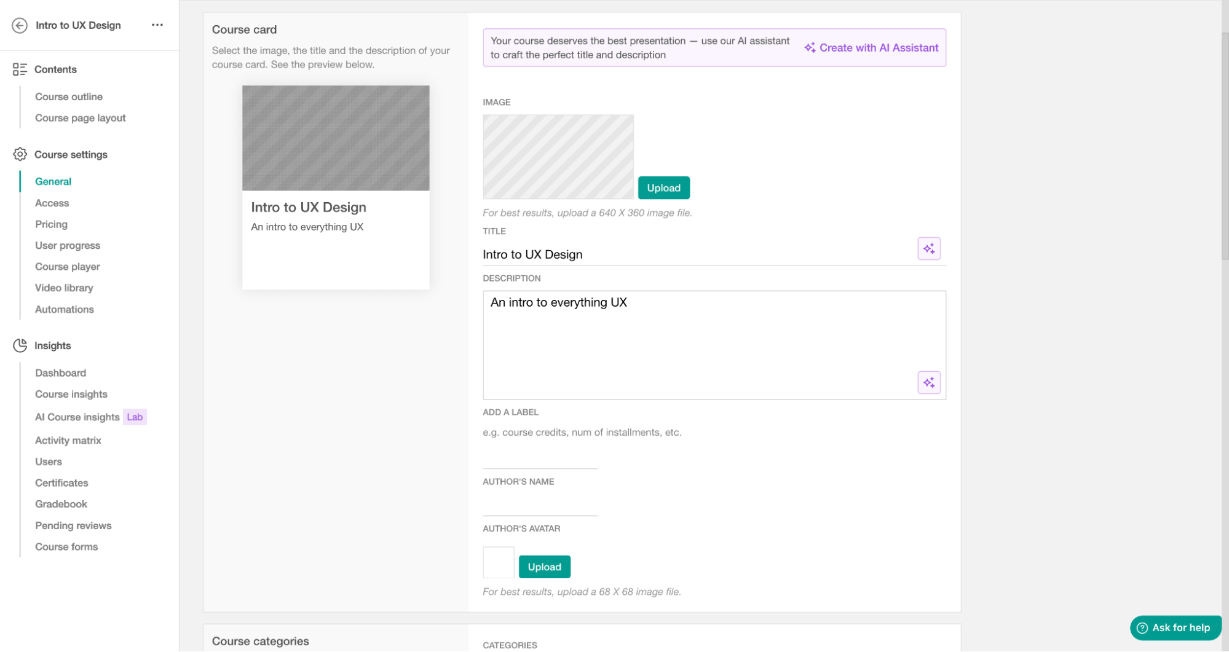The image size is (1229, 652).
Task: Click the question-mark icon on Ask for help
Action: pyautogui.click(x=1142, y=627)
